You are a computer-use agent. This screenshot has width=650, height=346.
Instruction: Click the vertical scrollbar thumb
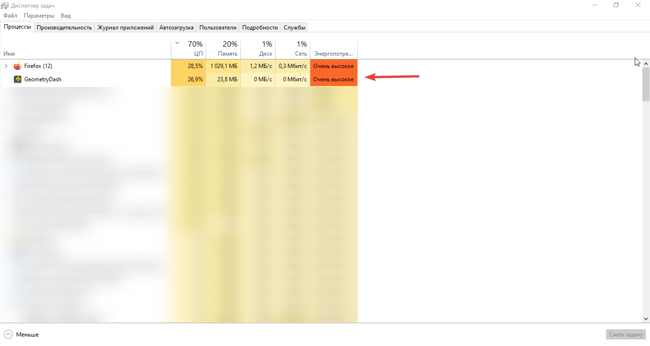[646, 84]
